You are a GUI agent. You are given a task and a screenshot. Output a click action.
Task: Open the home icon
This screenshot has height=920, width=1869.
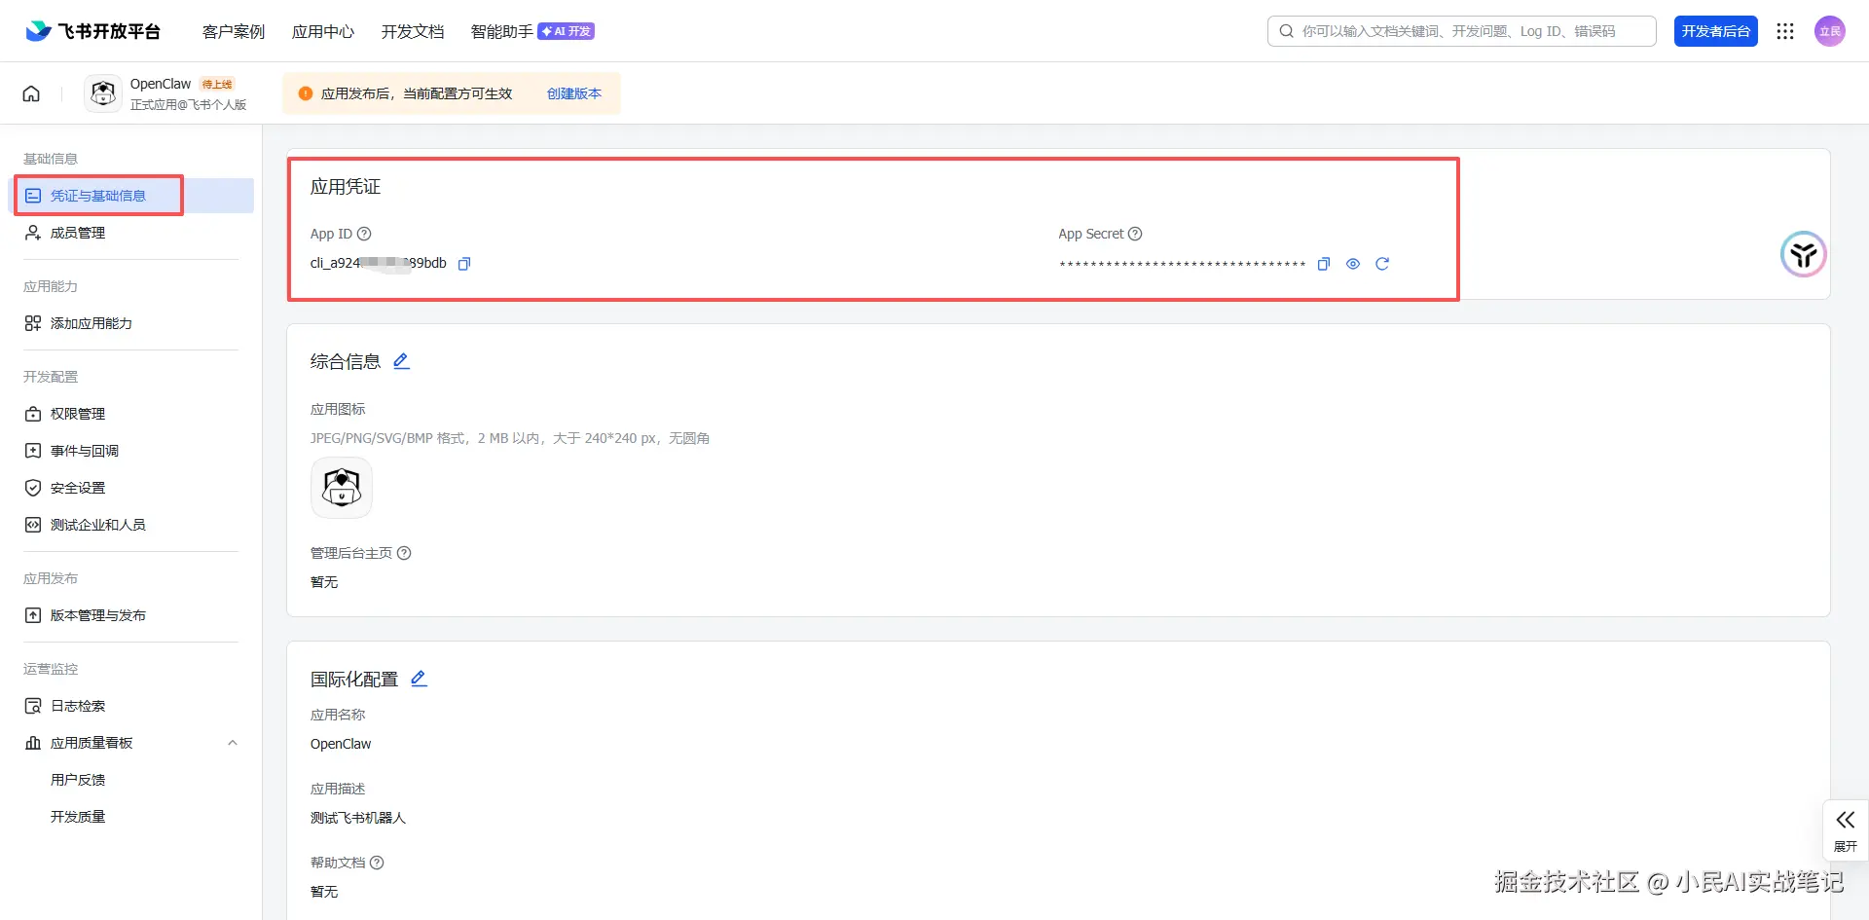[x=31, y=93]
